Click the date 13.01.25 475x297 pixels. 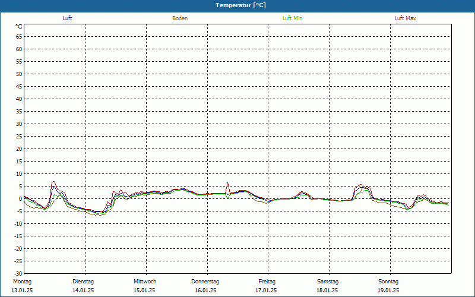click(x=22, y=290)
